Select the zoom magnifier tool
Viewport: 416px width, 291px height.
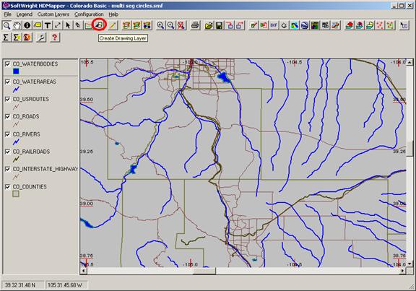coord(6,25)
